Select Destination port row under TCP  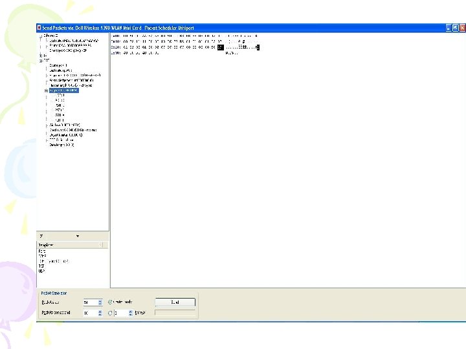coord(61,70)
